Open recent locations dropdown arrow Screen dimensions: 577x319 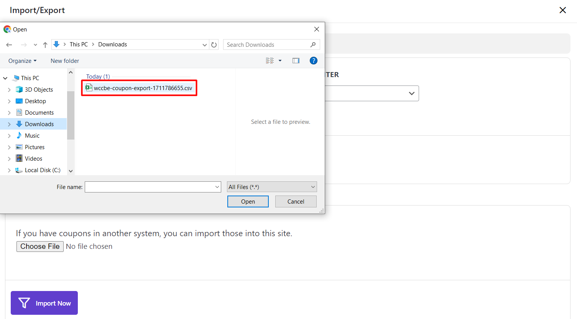[x=35, y=45]
